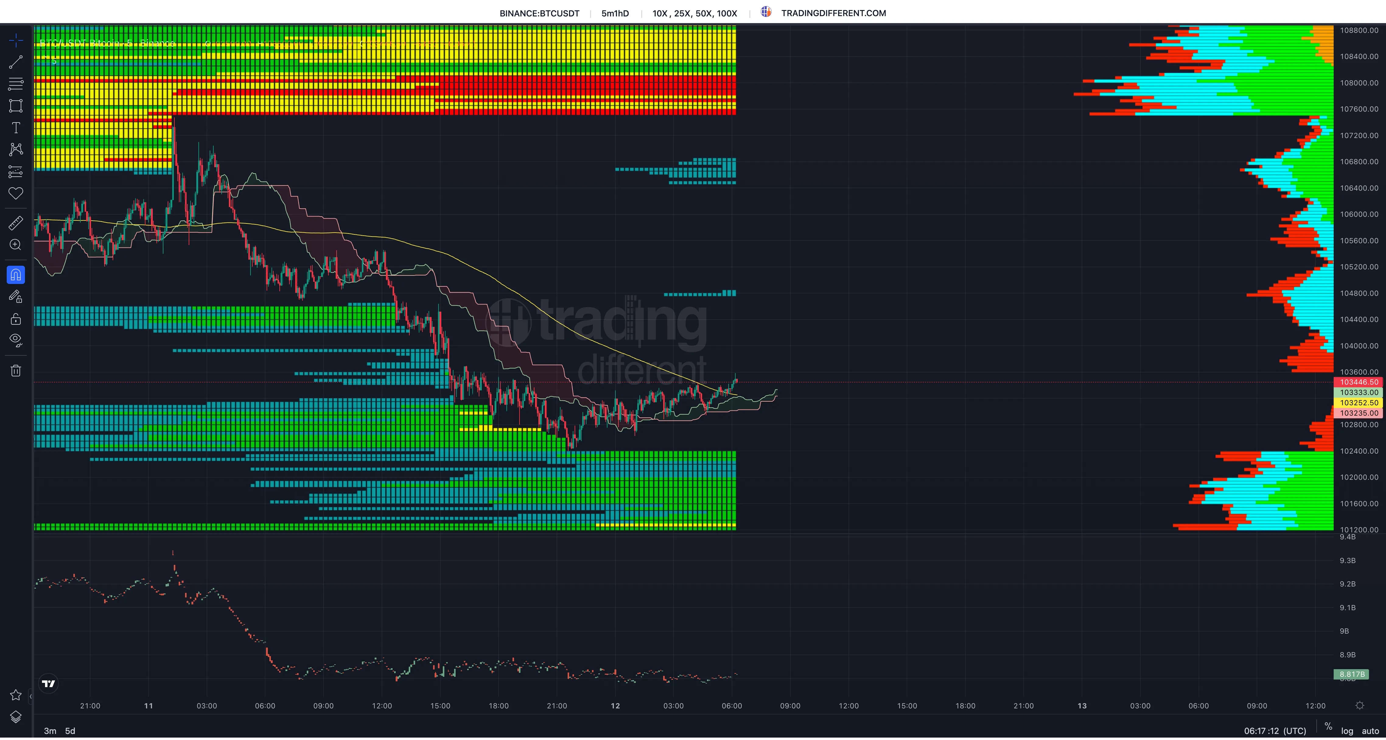Select the crosshair cursor tool
The image size is (1386, 740).
(x=16, y=40)
